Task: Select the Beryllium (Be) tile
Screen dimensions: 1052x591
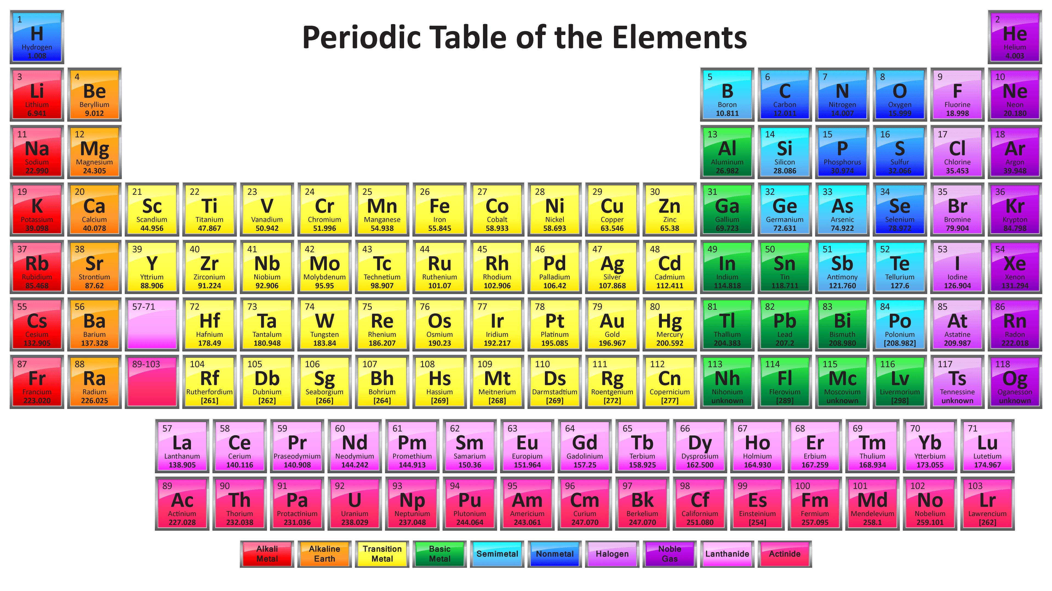Action: [x=94, y=95]
